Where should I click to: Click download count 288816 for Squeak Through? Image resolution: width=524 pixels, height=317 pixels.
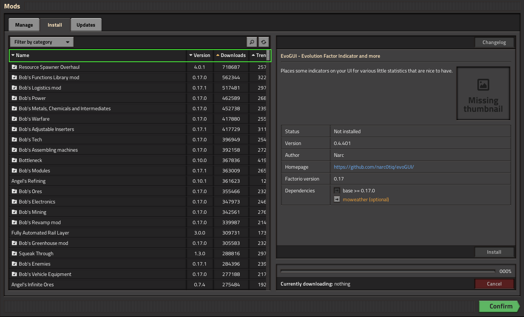click(x=231, y=253)
